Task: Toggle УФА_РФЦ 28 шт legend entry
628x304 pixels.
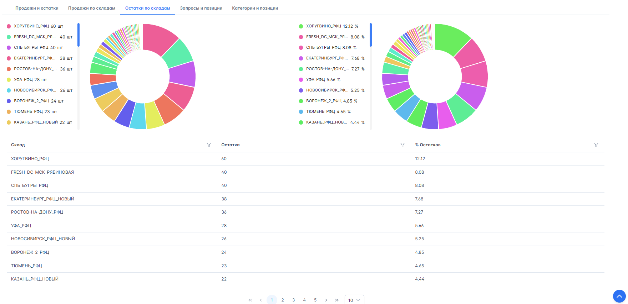Action: pyautogui.click(x=30, y=80)
